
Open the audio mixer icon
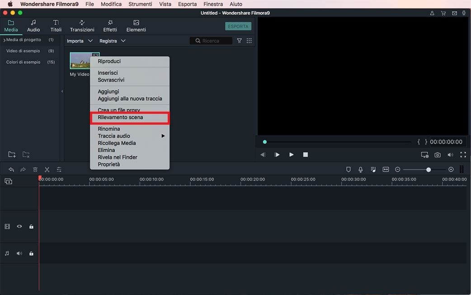(x=373, y=169)
